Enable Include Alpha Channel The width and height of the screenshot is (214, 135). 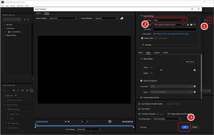coord(141,98)
